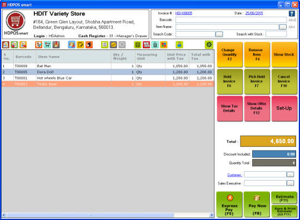Open the invoice number HD1100005 link
The height and width of the screenshot is (220, 300).
click(x=184, y=13)
